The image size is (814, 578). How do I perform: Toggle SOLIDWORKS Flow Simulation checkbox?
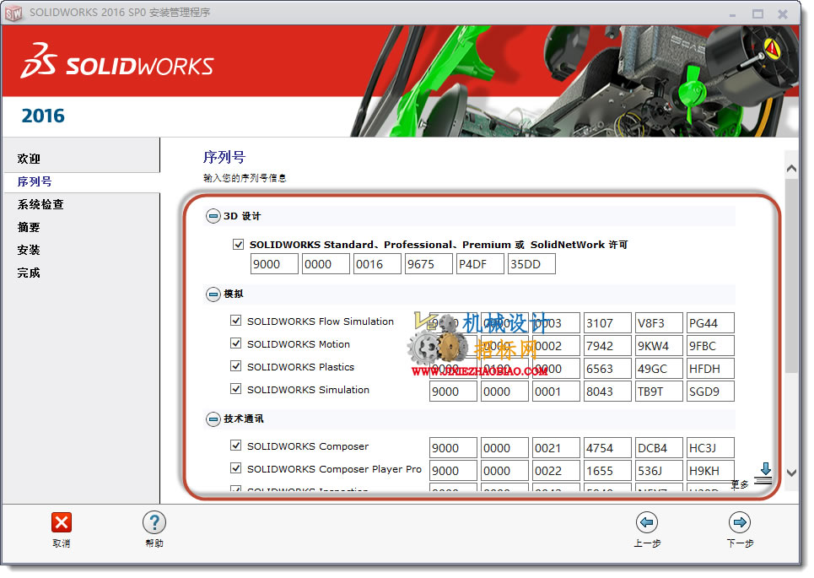click(x=235, y=321)
